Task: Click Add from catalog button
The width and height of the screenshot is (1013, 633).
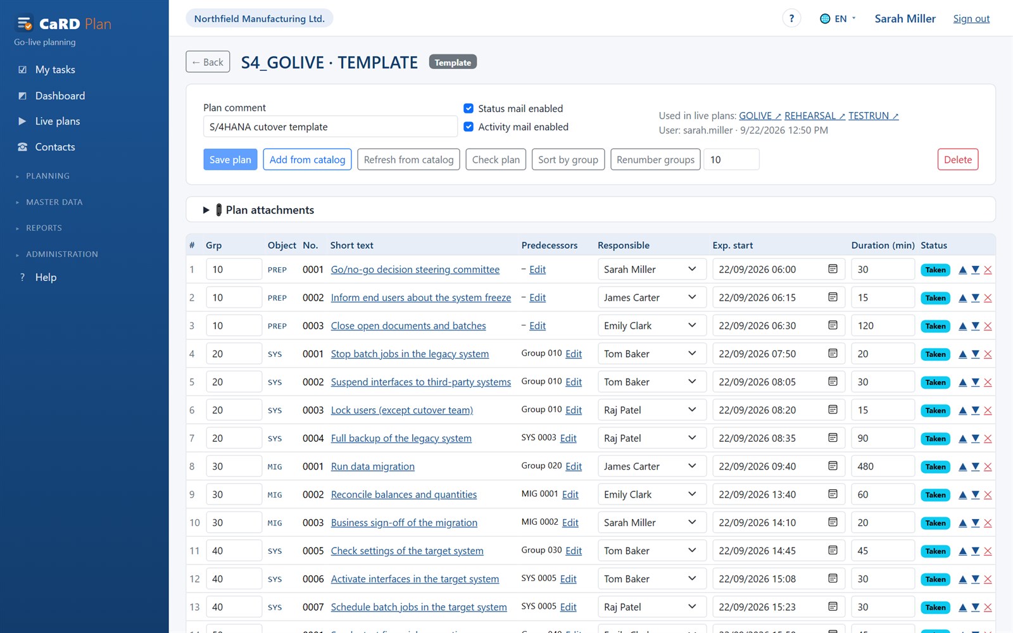Action: point(307,160)
